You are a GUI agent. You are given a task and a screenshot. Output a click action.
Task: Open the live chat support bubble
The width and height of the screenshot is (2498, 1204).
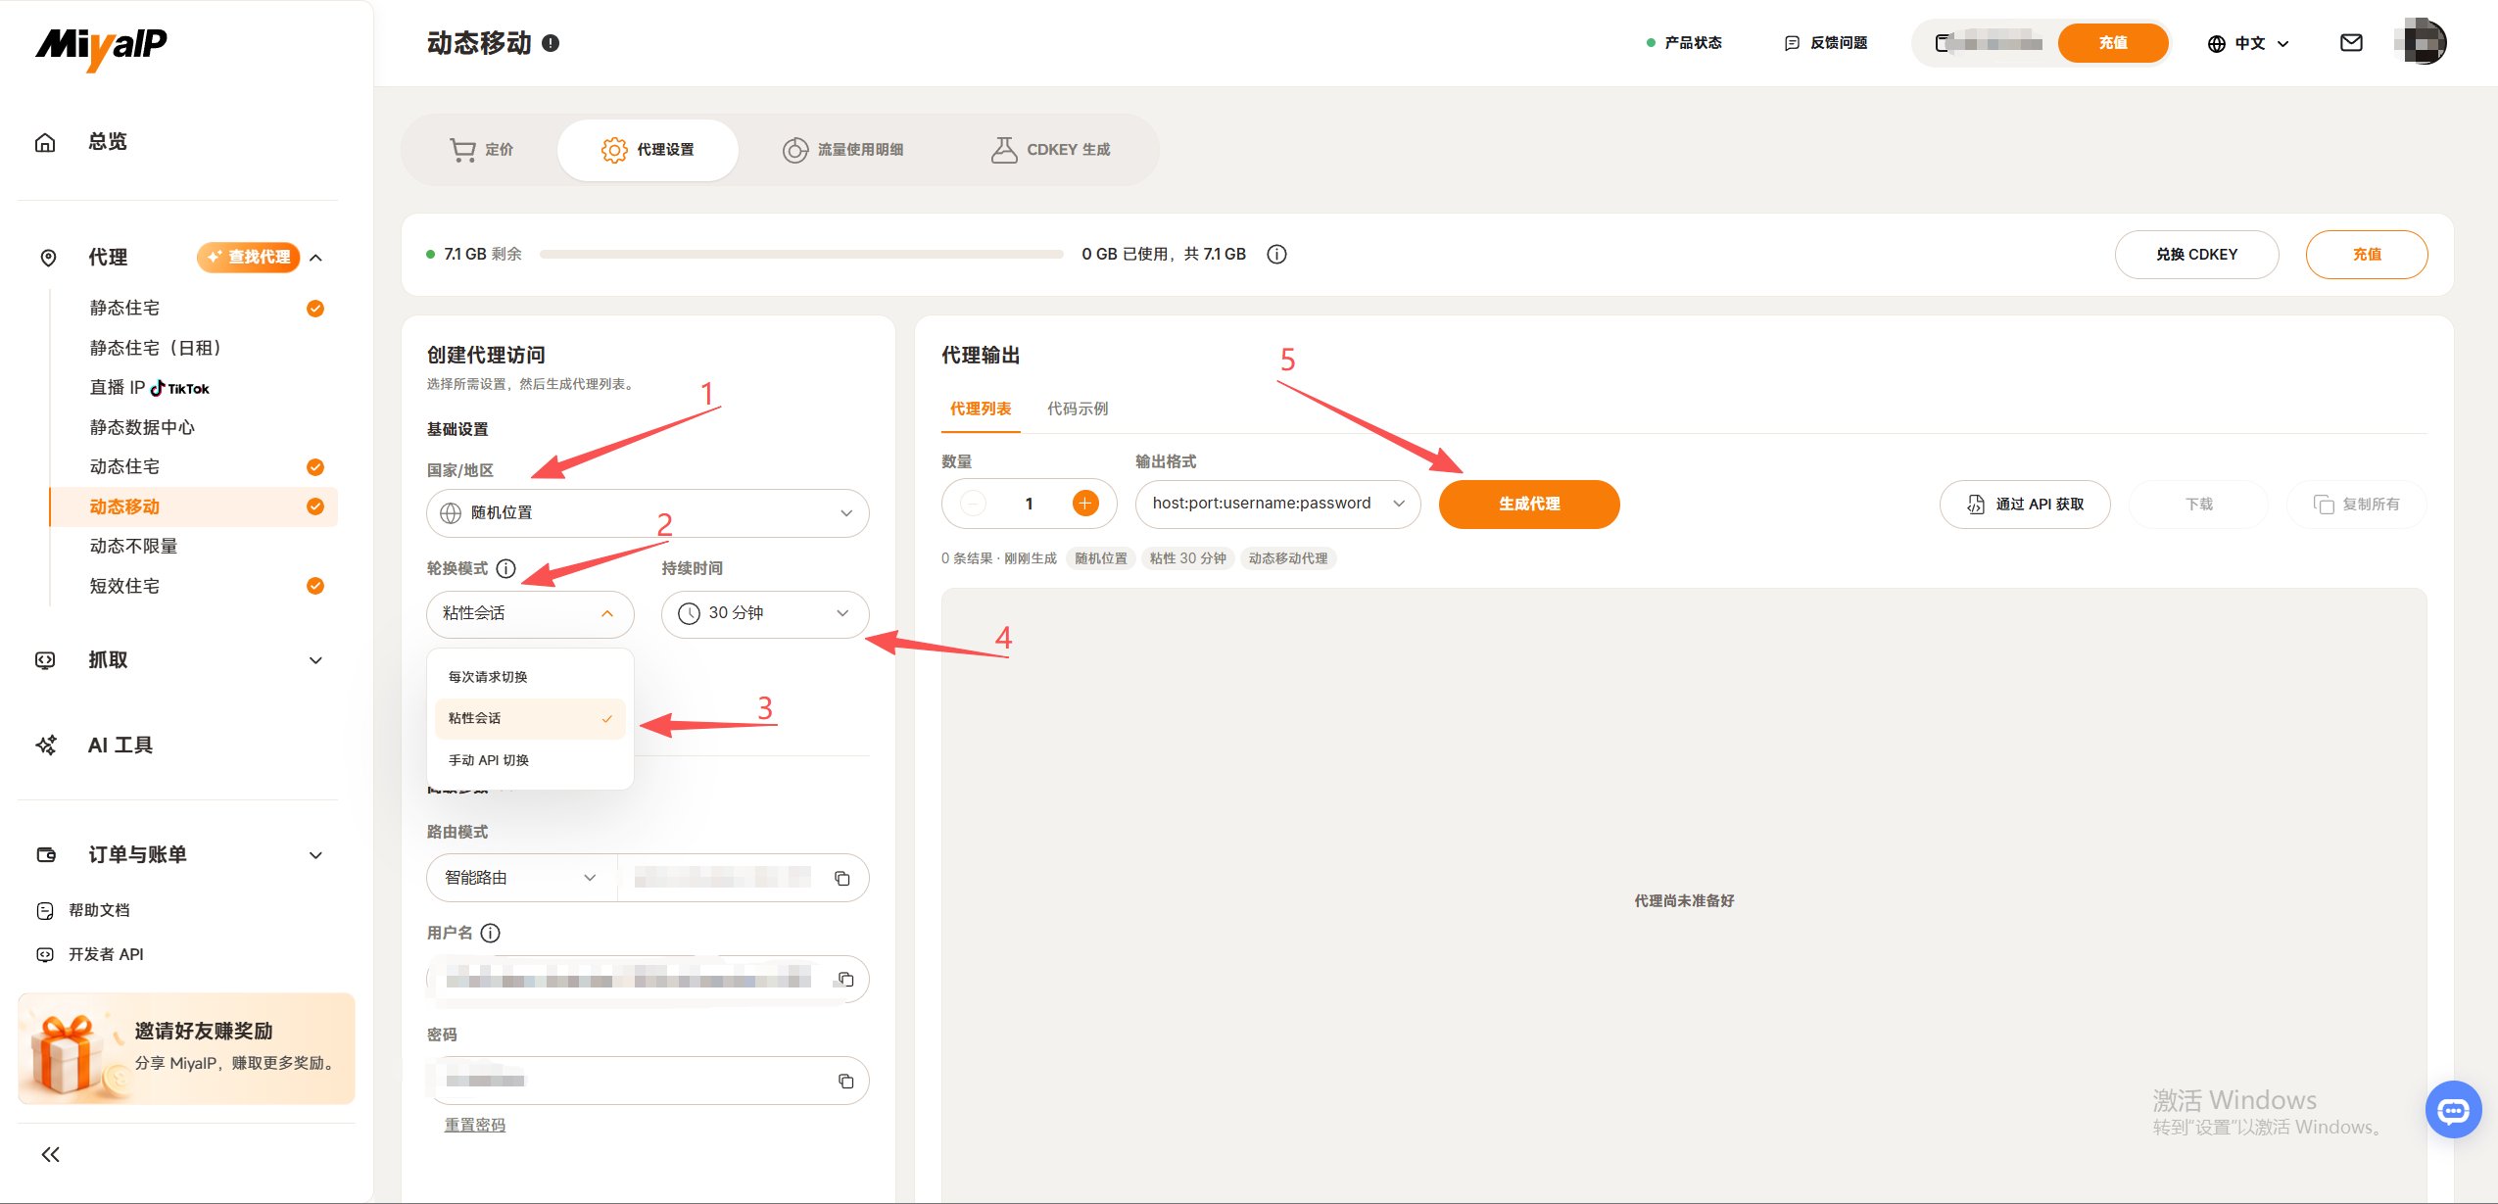coord(2453,1110)
